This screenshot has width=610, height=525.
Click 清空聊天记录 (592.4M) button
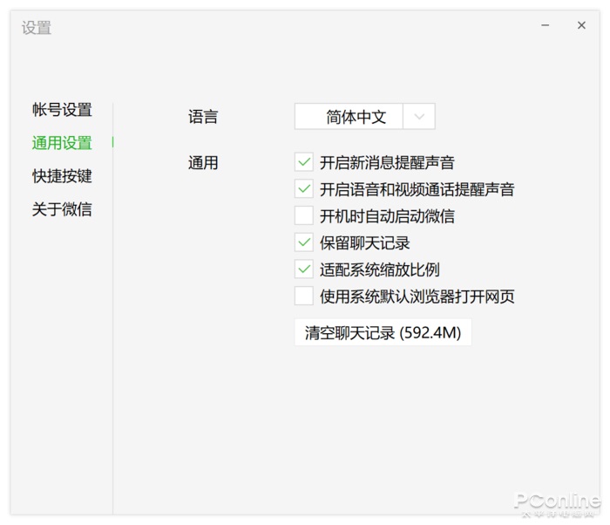[x=383, y=332]
